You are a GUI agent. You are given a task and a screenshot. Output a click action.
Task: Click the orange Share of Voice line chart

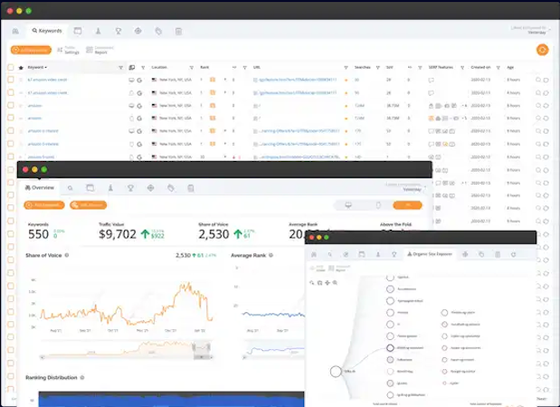(127, 306)
